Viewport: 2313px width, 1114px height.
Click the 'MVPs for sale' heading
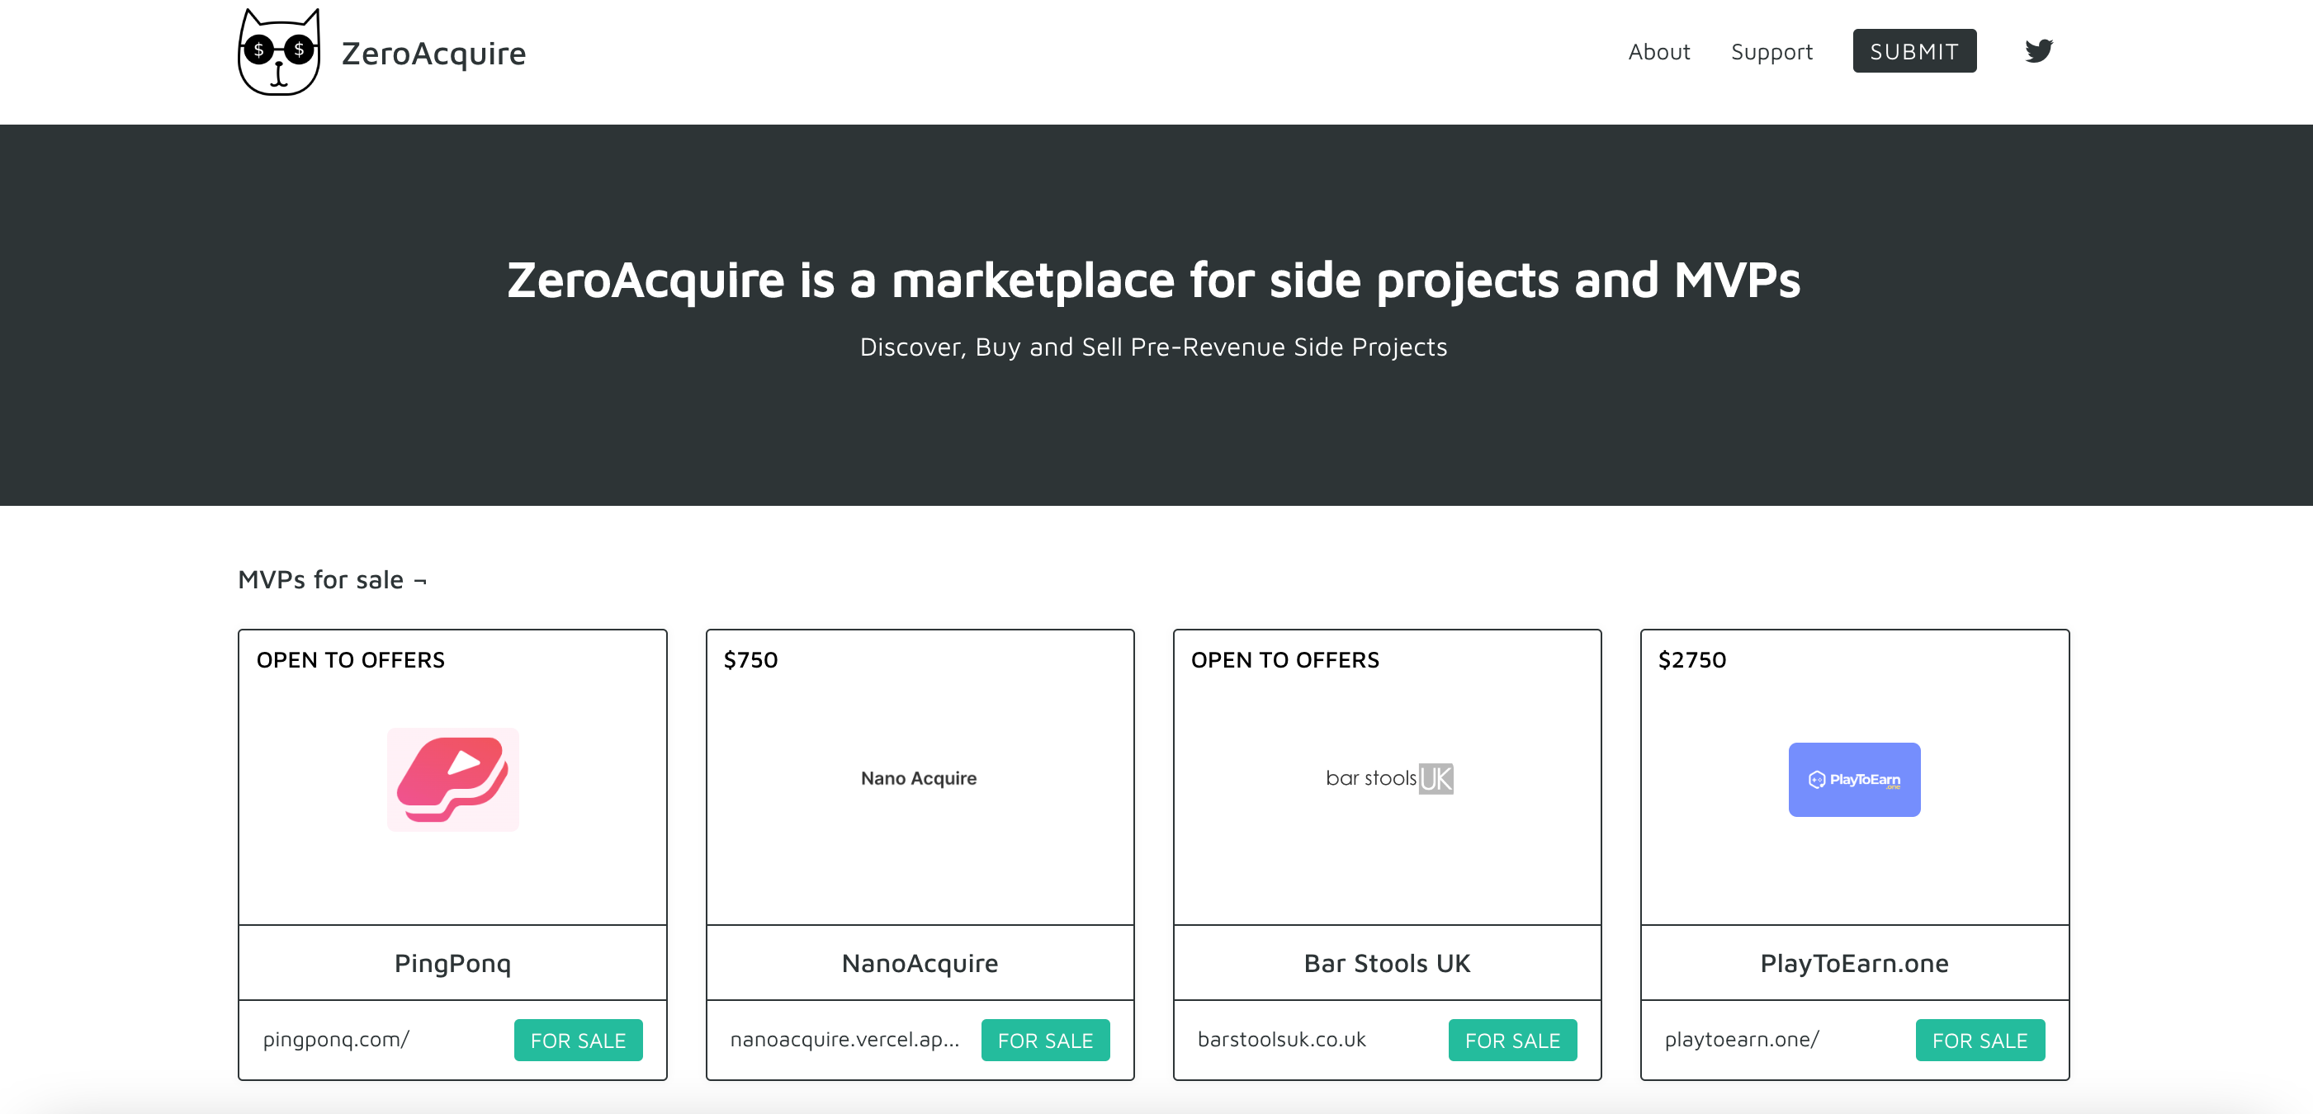(x=332, y=580)
